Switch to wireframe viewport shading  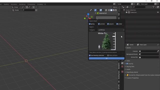pyautogui.click(x=109, y=10)
